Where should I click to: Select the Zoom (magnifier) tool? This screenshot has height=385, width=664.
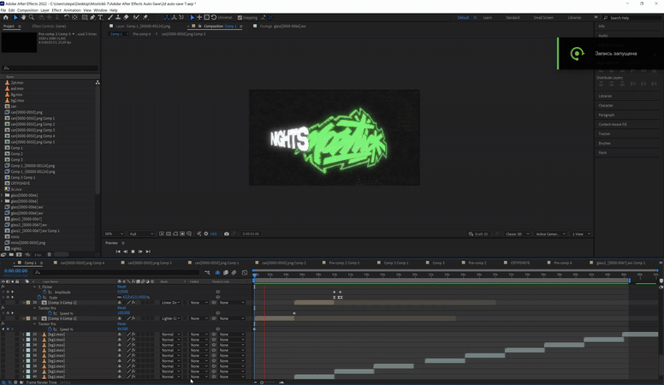[32, 17]
